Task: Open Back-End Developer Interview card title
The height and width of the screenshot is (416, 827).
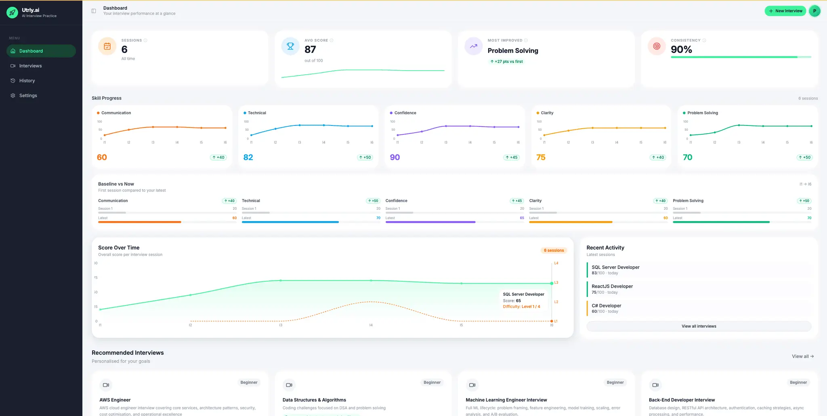Action: coord(682,400)
